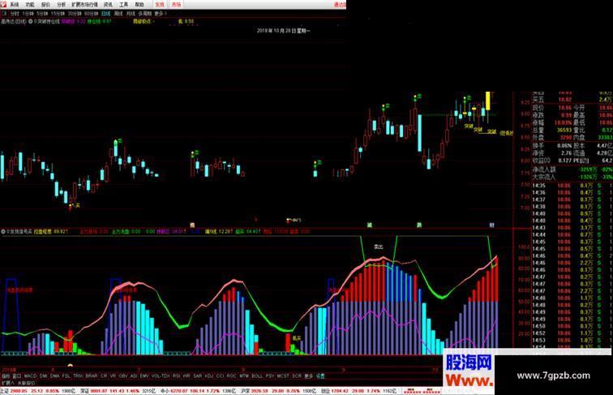Screen dimensions: 613x395
Task: Open the 报价 menu
Action: point(45,5)
